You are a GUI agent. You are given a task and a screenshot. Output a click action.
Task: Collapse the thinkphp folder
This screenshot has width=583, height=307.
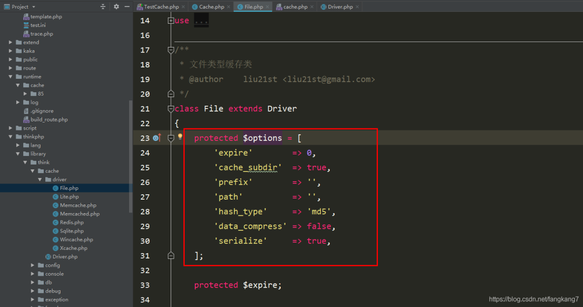[x=10, y=137]
